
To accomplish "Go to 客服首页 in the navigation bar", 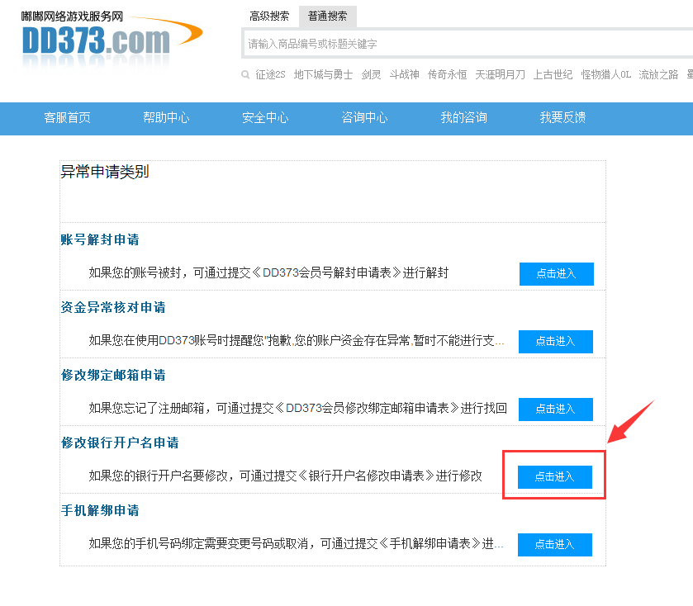I will pyautogui.click(x=67, y=117).
